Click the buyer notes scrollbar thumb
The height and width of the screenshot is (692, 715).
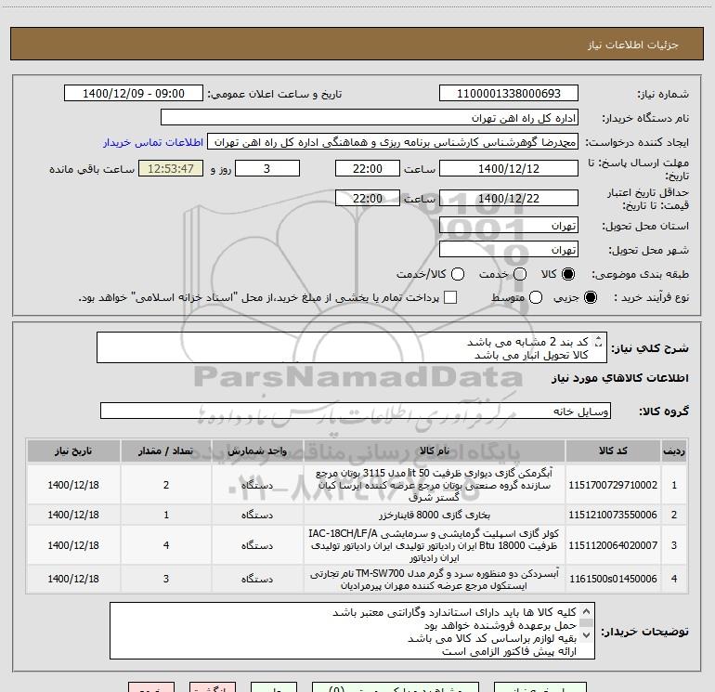pos(587,623)
